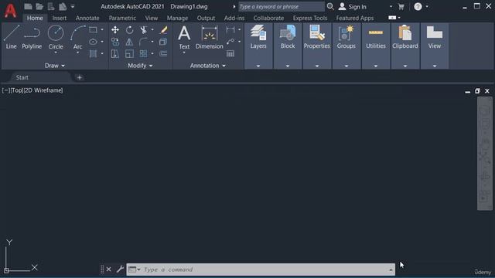Screen dimensions: 495x278
Task: Open the Quick Access Toolbar customize dropdown
Action: coord(73,6)
